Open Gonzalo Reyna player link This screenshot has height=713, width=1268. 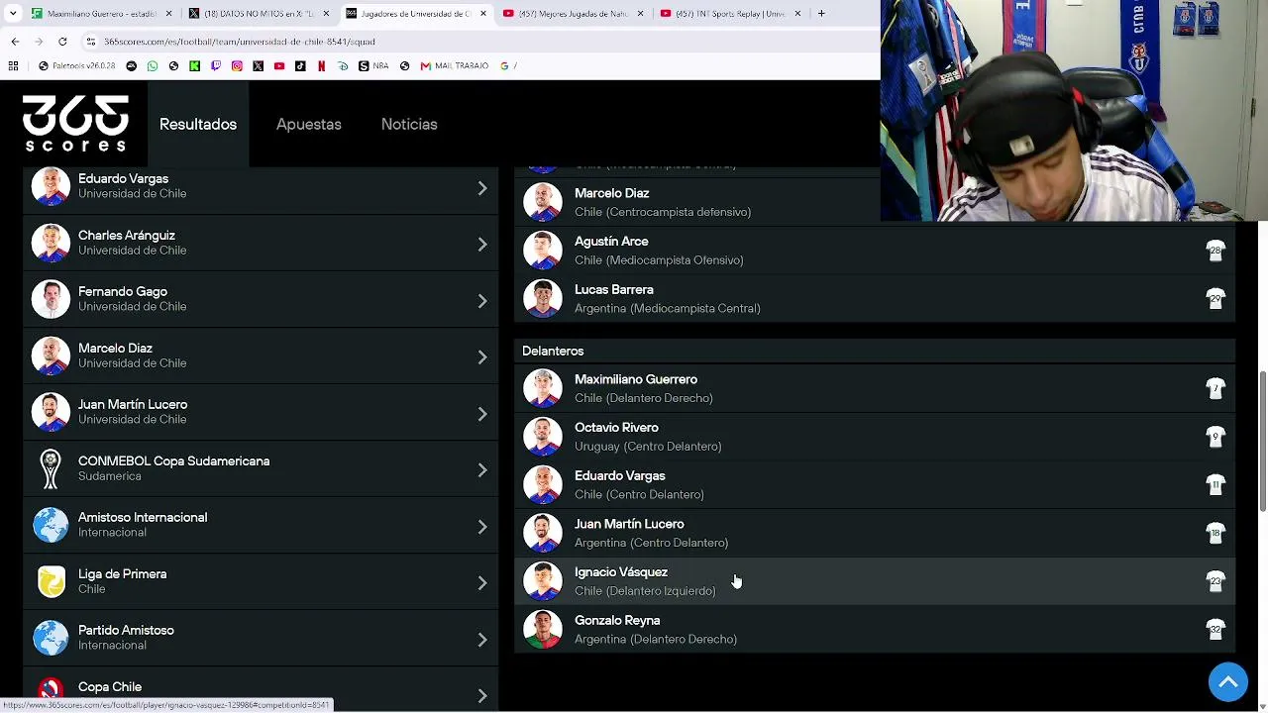coord(617,621)
